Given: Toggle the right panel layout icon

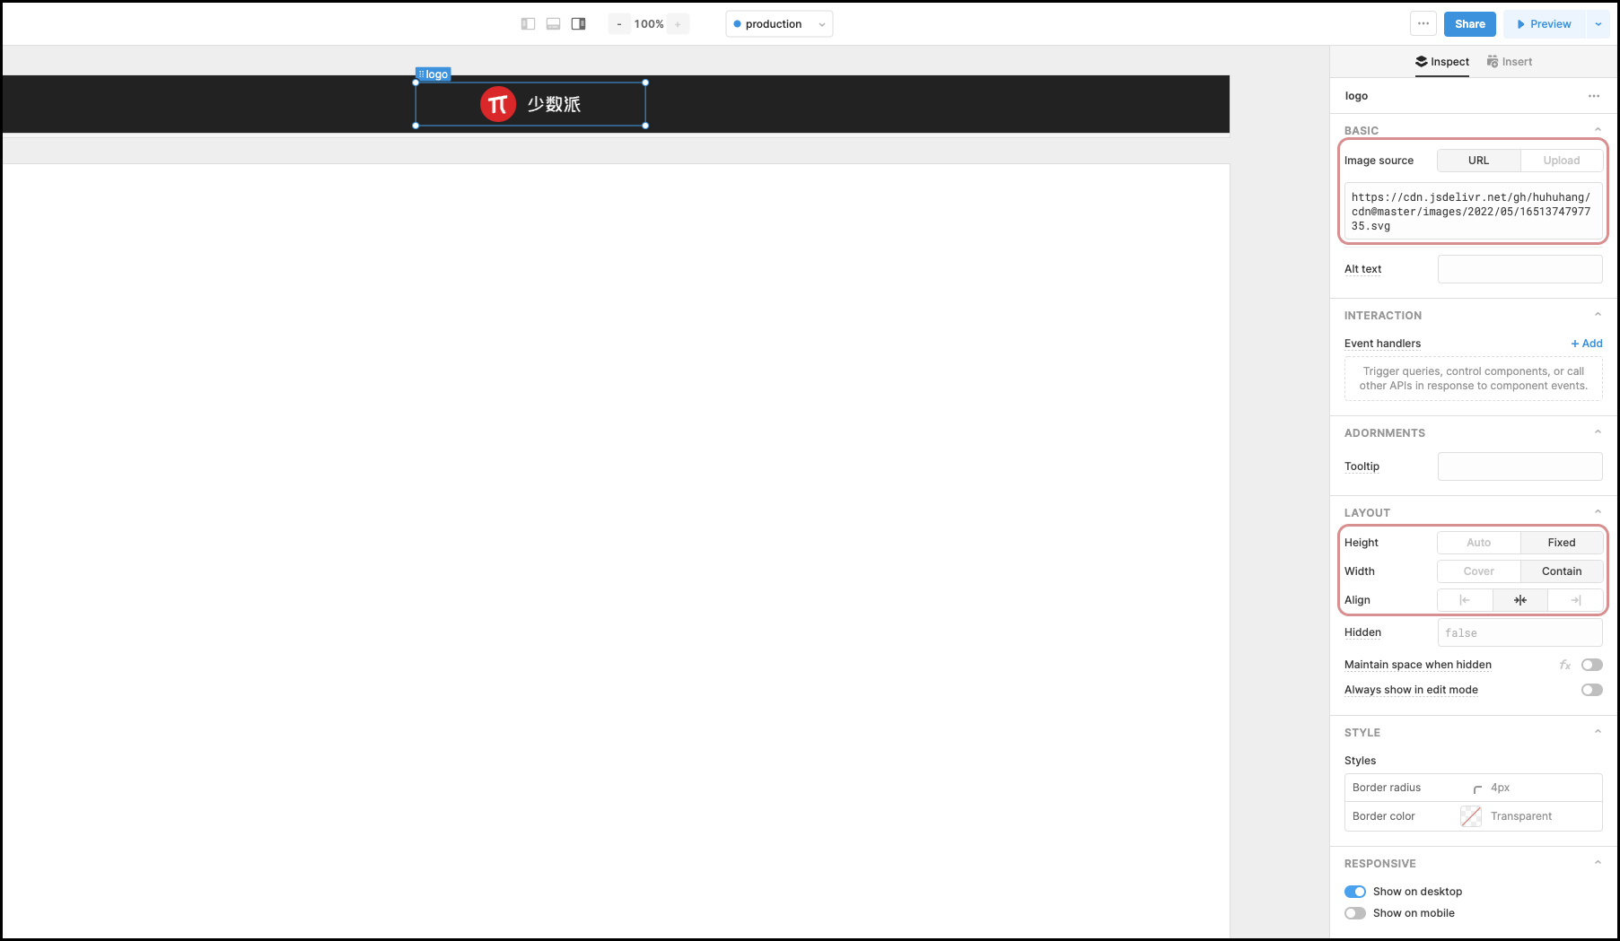Looking at the screenshot, I should pos(579,24).
